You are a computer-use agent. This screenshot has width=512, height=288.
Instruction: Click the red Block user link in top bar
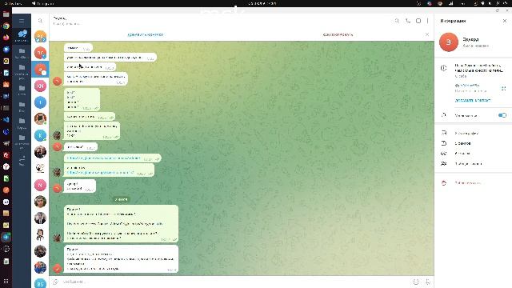pyautogui.click(x=338, y=34)
